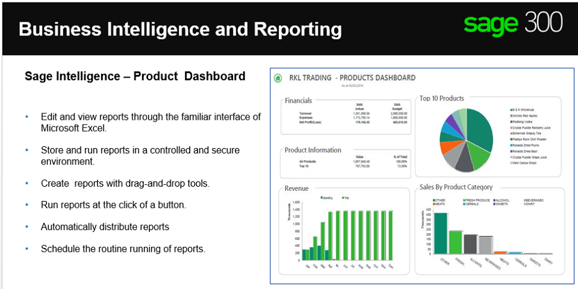Click the Ronalds Dried Plums legend entry
The width and height of the screenshot is (578, 289).
[524, 145]
